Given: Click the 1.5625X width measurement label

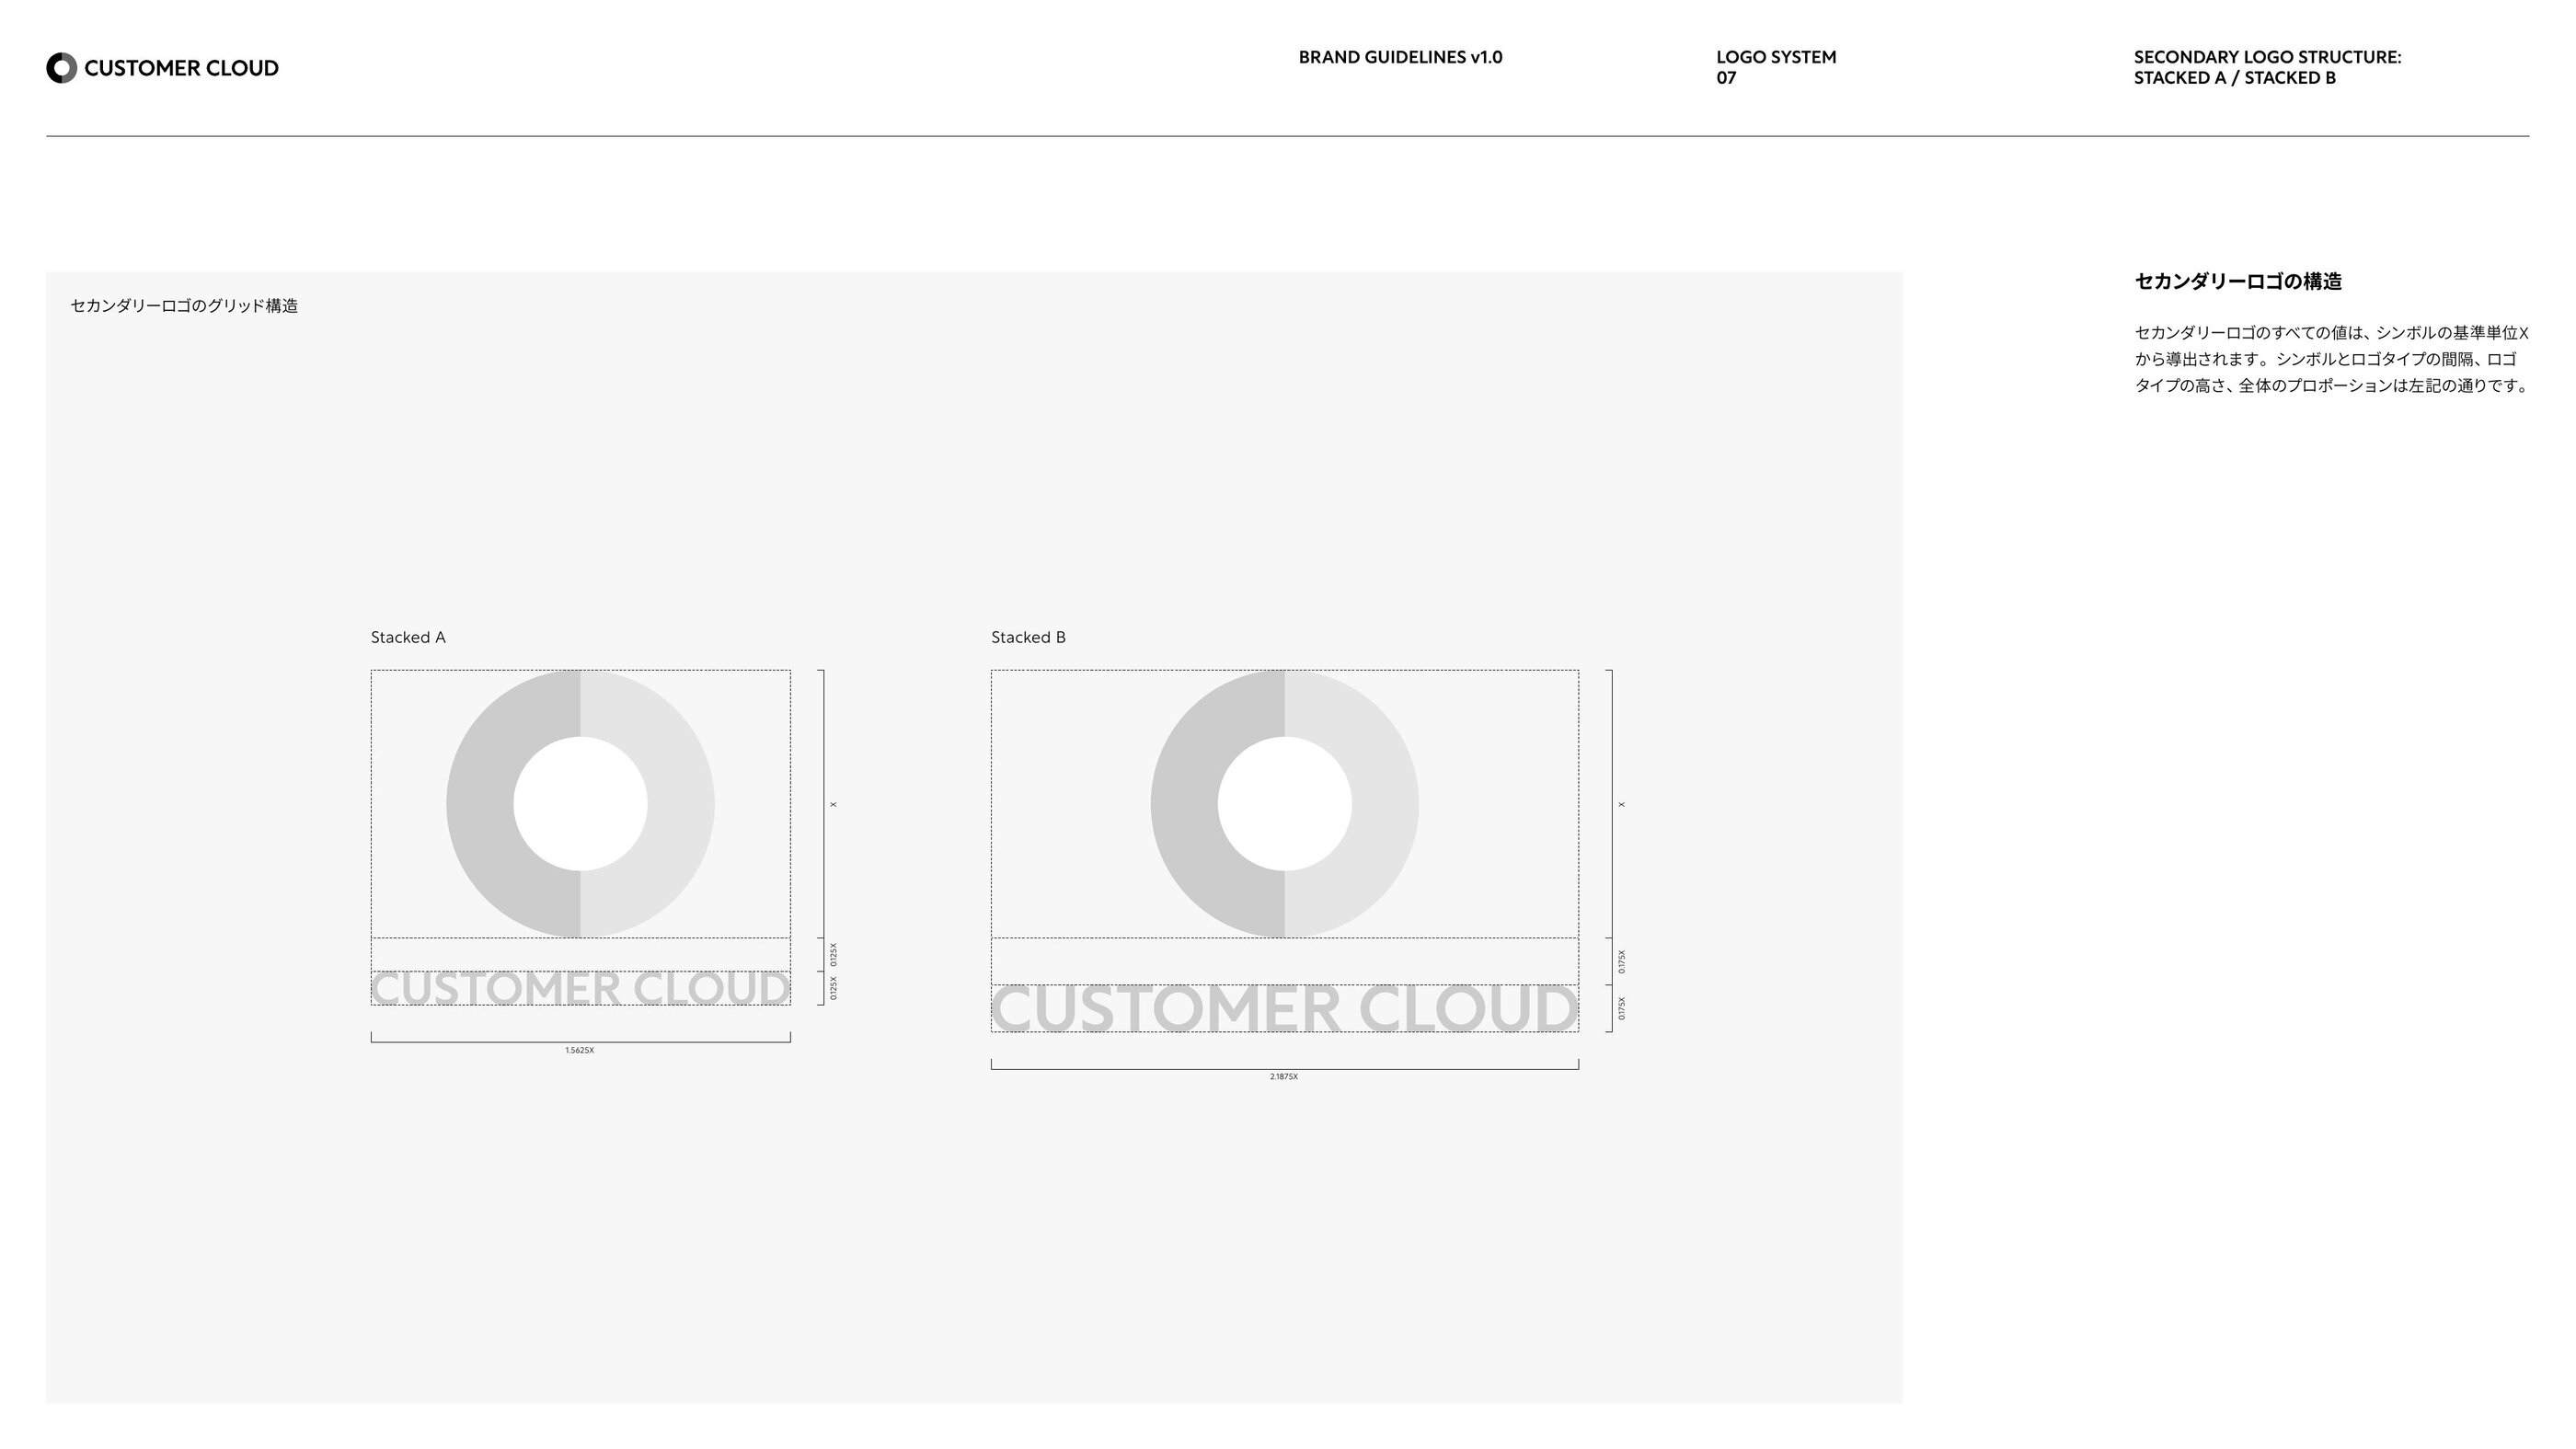Looking at the screenshot, I should coord(579,1050).
